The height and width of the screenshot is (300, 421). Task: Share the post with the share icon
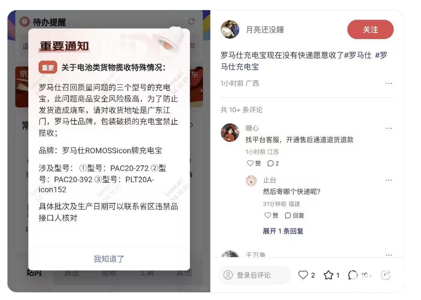click(x=386, y=275)
